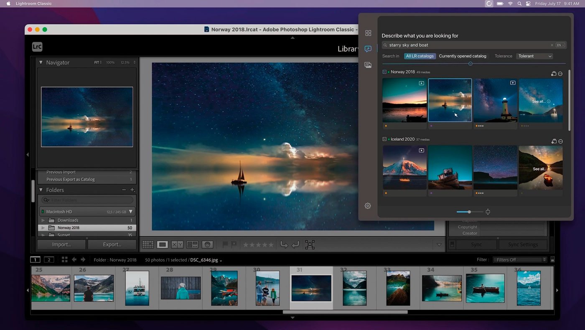Click the Filter Folders search field

pos(87,200)
